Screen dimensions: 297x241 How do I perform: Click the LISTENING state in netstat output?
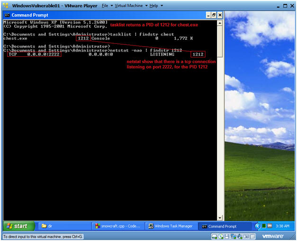point(162,54)
